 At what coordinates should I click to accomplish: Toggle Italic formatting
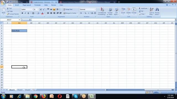25,13
